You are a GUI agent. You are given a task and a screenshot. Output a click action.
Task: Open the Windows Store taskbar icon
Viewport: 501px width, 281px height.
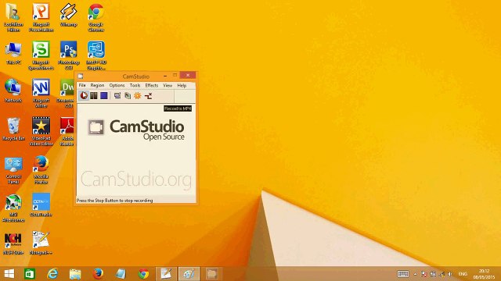(30, 274)
